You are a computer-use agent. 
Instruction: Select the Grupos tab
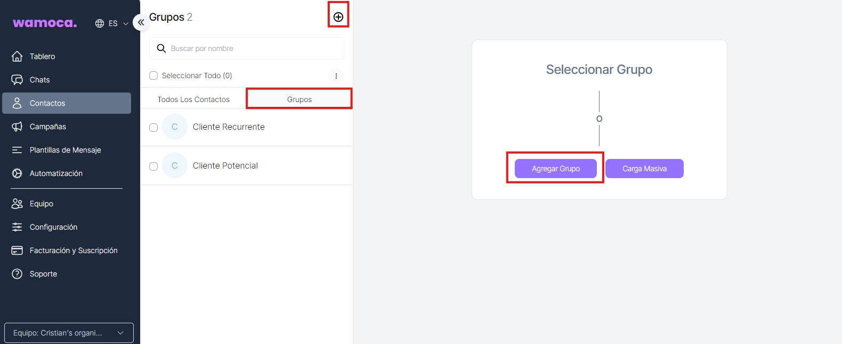(299, 99)
